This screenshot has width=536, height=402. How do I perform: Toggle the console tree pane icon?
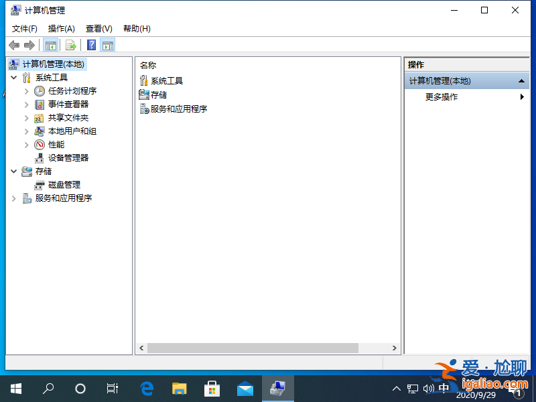tap(51, 45)
